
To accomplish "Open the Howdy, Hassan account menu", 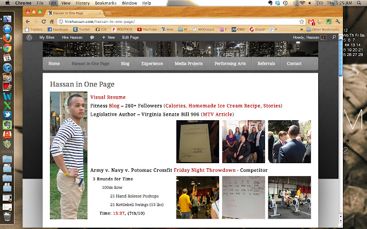I will (x=305, y=37).
